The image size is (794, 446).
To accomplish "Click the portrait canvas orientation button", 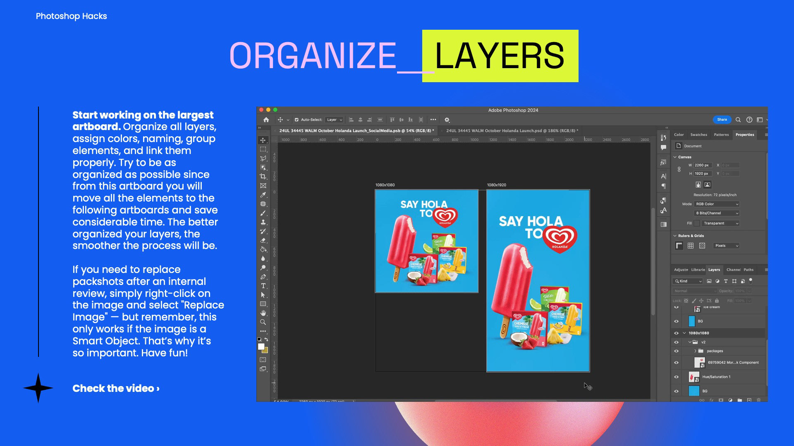I will (x=698, y=185).
